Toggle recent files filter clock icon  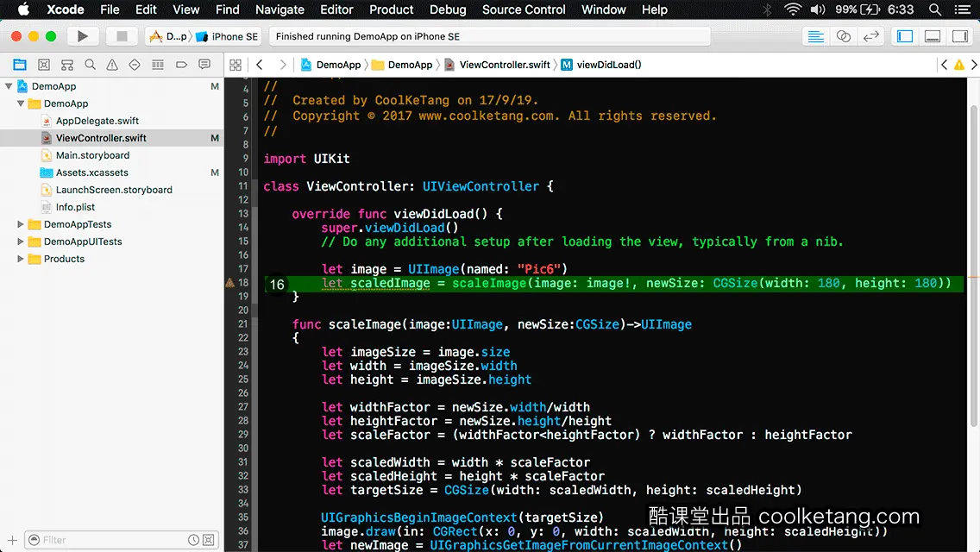point(194,540)
